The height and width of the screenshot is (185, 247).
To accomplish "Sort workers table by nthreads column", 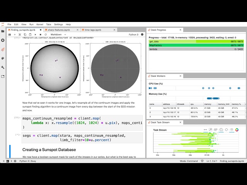I will pos(183,104).
